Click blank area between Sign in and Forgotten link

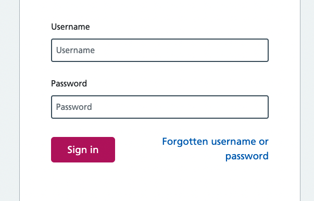pos(138,149)
